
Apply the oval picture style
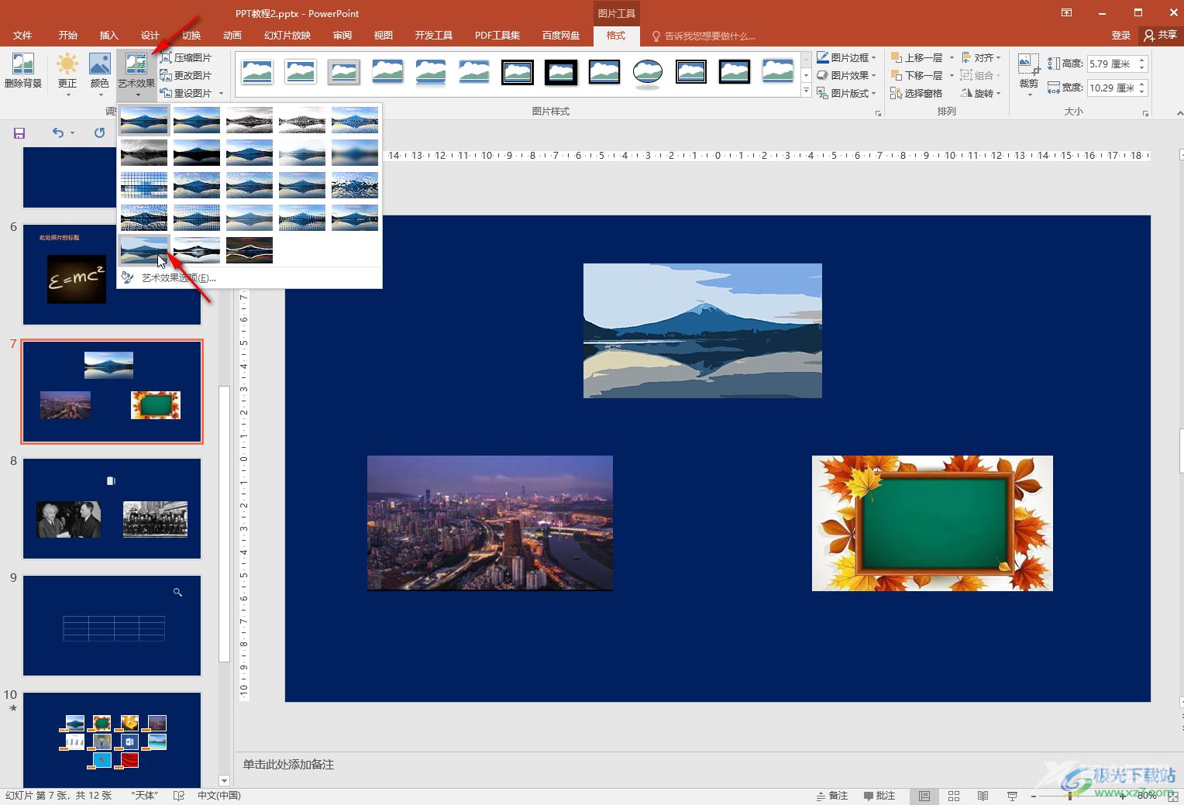pos(648,72)
